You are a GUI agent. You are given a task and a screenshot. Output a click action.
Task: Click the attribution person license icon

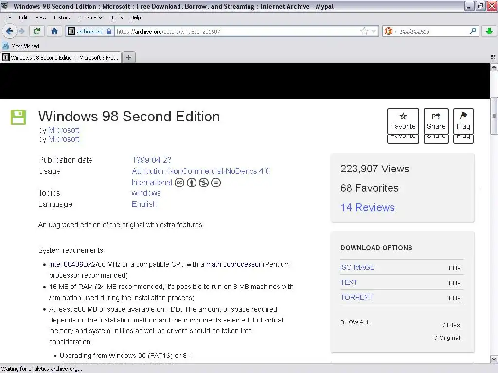tap(192, 183)
